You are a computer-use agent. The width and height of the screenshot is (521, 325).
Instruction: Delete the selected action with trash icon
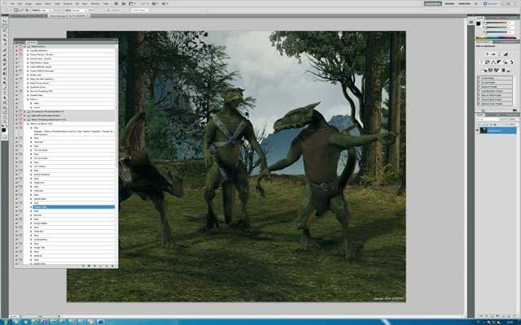112,266
